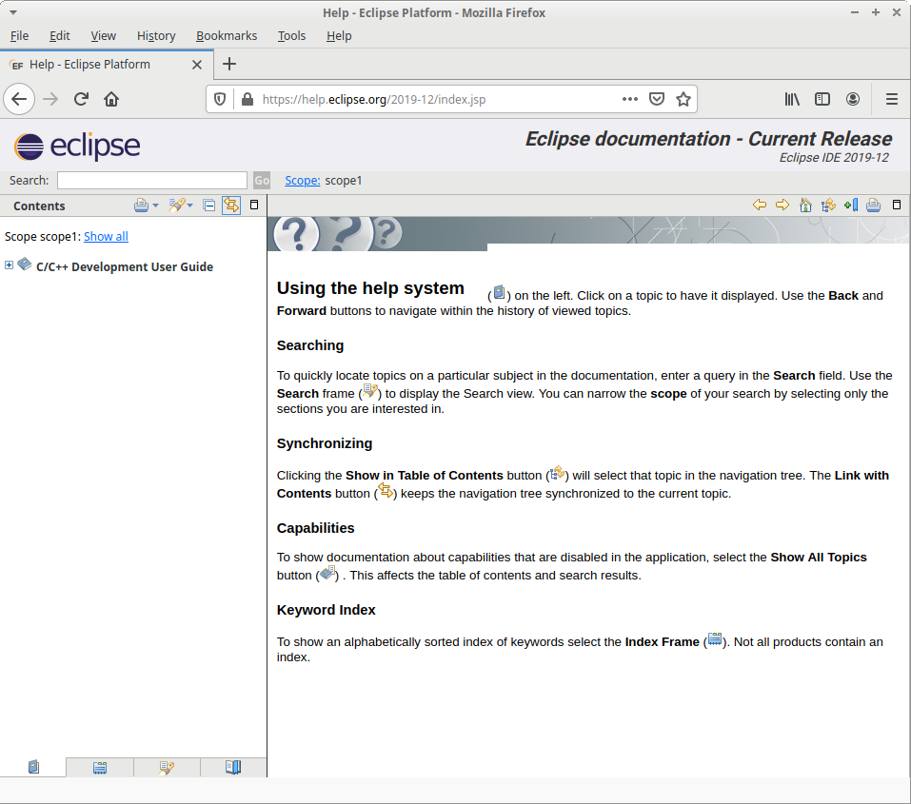Open Firefox File menu
Image resolution: width=911 pixels, height=804 pixels.
(19, 36)
